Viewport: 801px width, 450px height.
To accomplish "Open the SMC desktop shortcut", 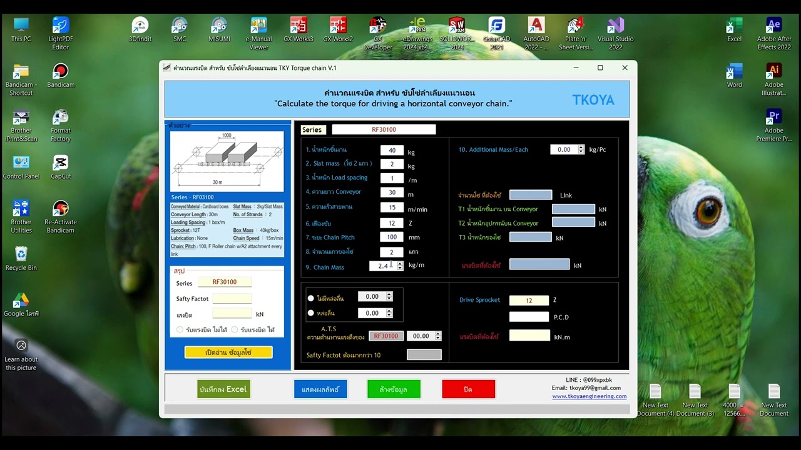I will pyautogui.click(x=180, y=30).
